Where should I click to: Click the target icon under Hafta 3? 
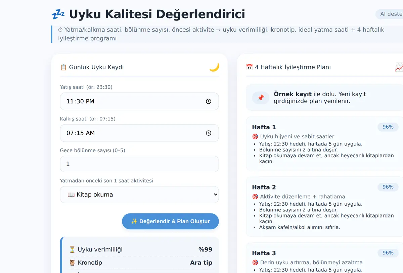pyautogui.click(x=255, y=262)
